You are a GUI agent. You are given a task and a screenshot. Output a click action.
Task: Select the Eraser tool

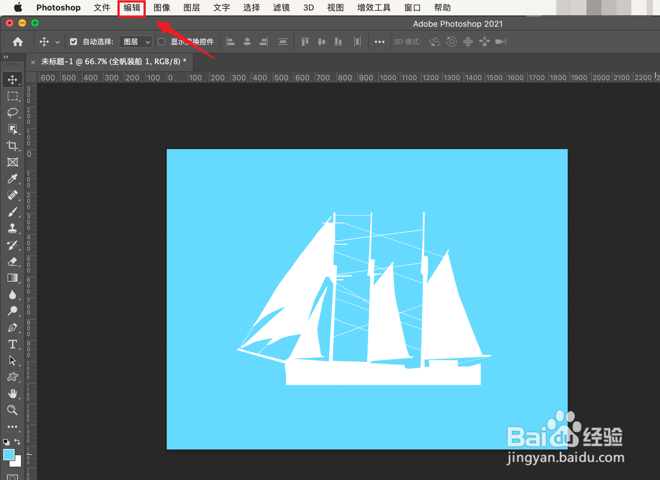[x=12, y=262]
